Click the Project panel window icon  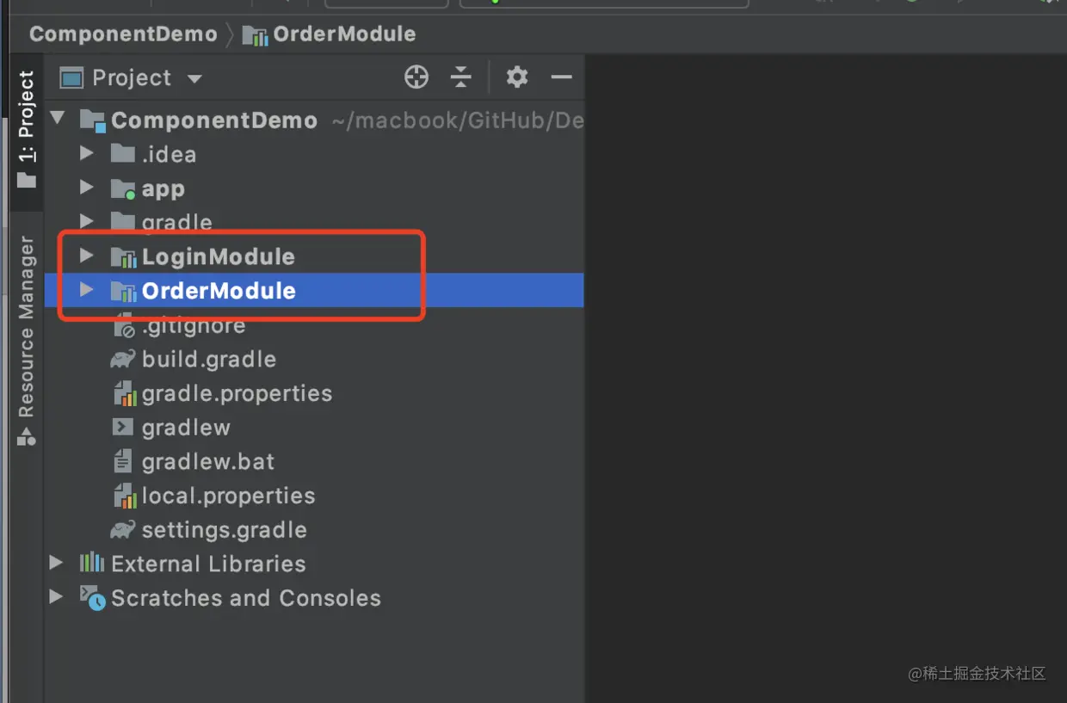point(71,78)
